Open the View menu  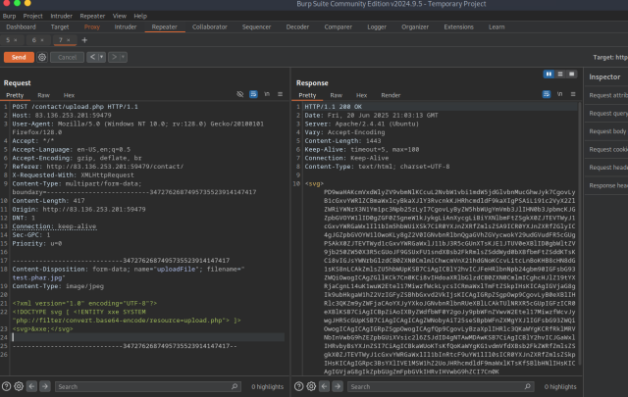coord(120,16)
